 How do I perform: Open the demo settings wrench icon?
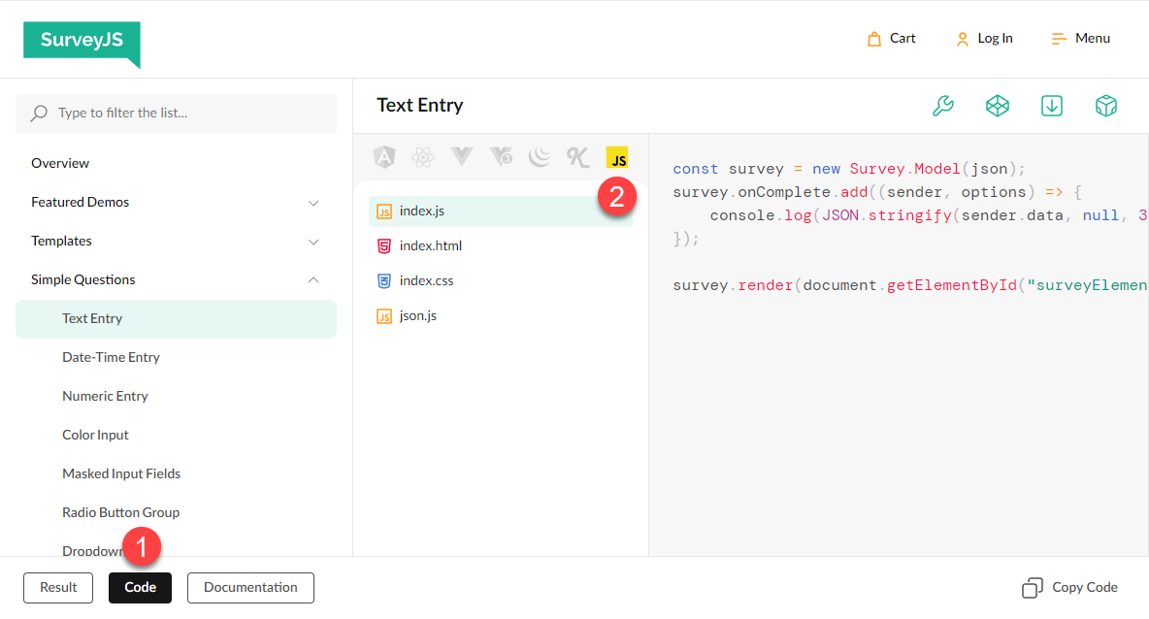pos(943,106)
